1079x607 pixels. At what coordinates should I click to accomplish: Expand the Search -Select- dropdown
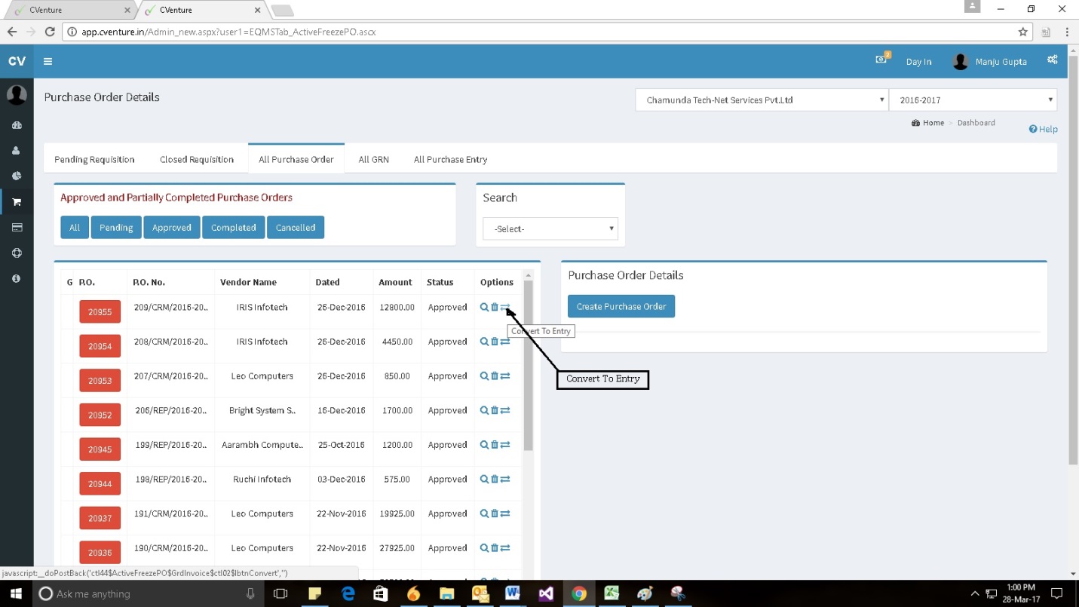(x=550, y=228)
